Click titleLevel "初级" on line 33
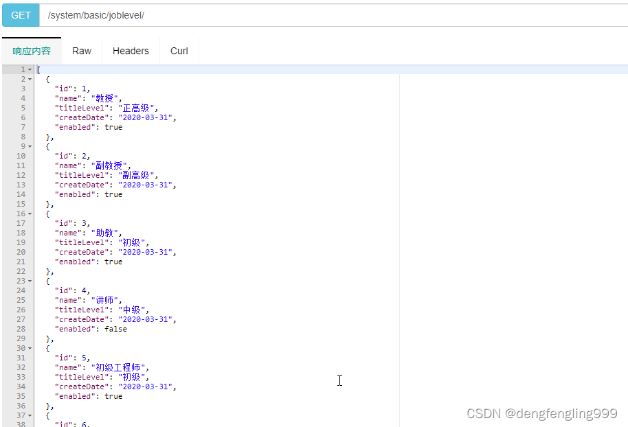 pyautogui.click(x=132, y=377)
